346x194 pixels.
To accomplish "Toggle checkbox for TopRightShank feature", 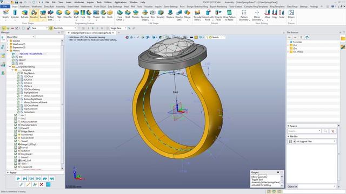I will pyautogui.click(x=18, y=93).
